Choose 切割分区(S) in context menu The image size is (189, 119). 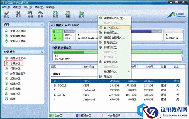[x=114, y=33]
